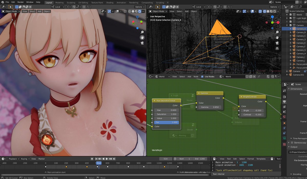Open node editor type selector
Image resolution: width=307 pixels, height=179 pixels.
point(151,77)
